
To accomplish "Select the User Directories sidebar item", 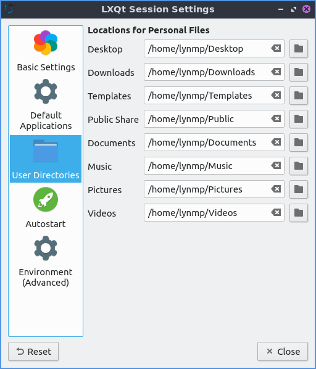I will [46, 159].
